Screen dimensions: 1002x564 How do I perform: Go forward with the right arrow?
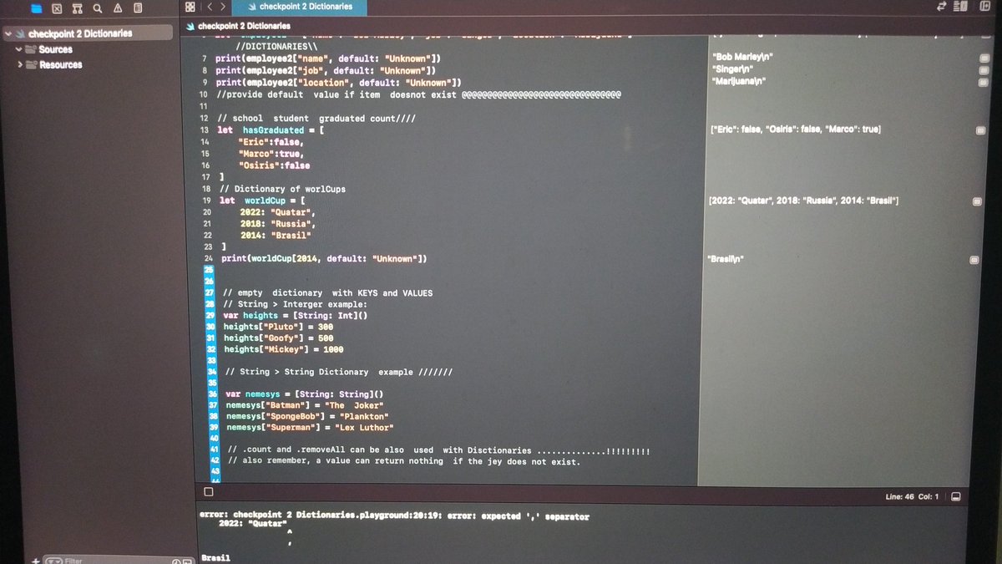[223, 7]
